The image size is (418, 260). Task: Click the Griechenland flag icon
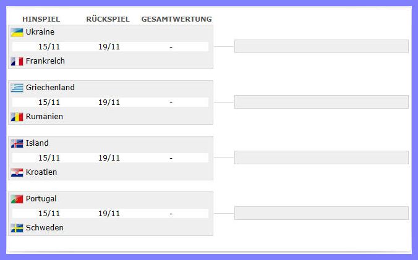coord(17,88)
